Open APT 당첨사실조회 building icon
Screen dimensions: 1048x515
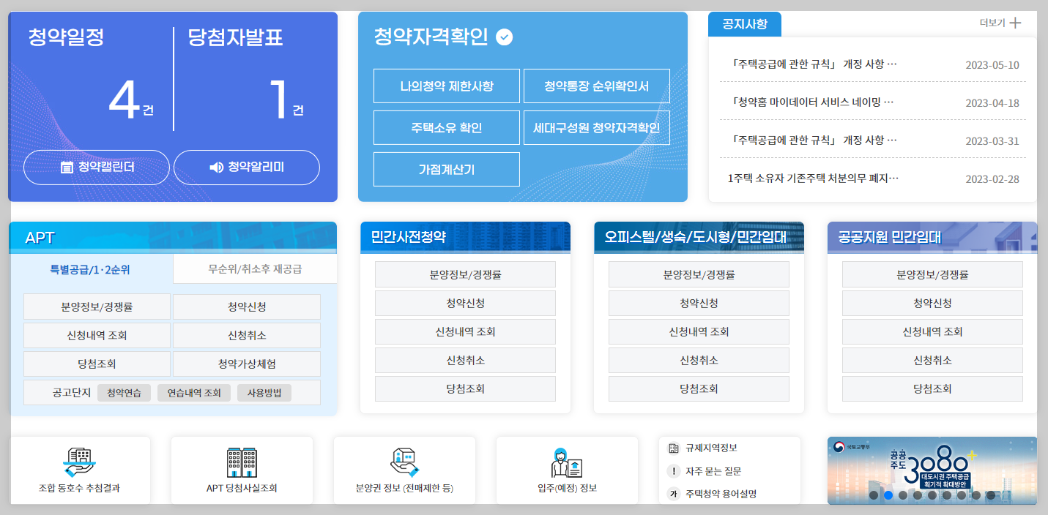click(242, 470)
